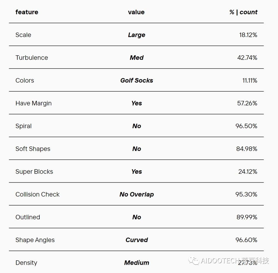Viewport: 278px width, 273px height.
Task: Click the WeChat logo watermark icon
Action: (194, 260)
